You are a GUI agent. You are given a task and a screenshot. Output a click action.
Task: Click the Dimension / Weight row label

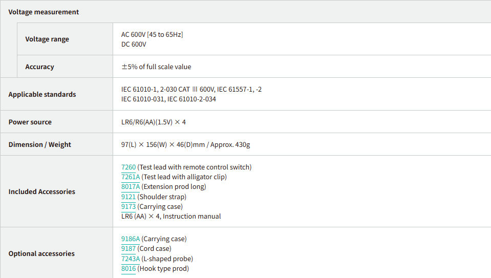pos(39,144)
